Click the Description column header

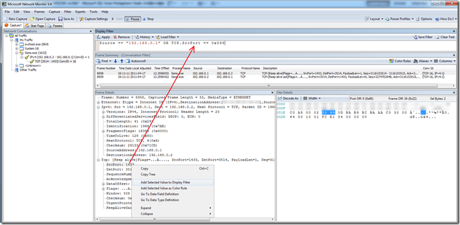pos(341,68)
